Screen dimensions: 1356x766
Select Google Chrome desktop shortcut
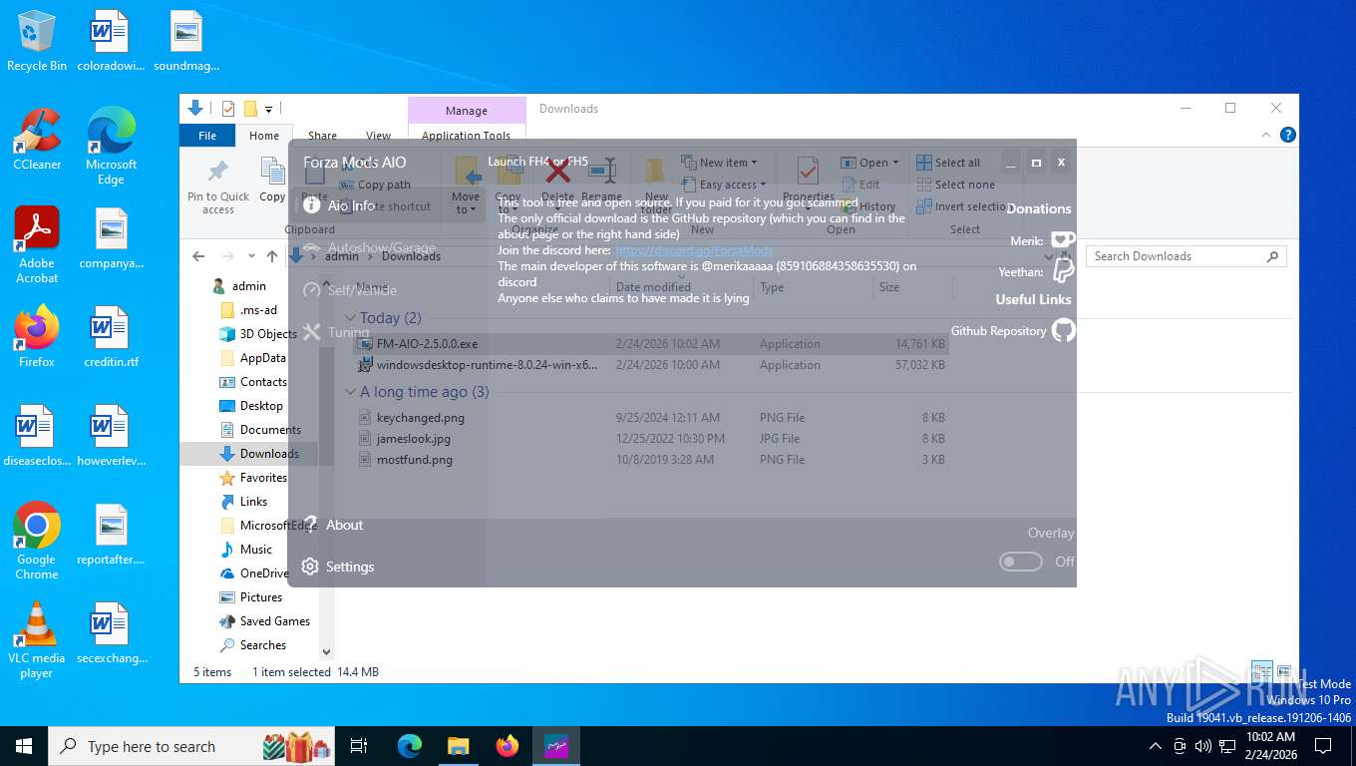pos(37,541)
